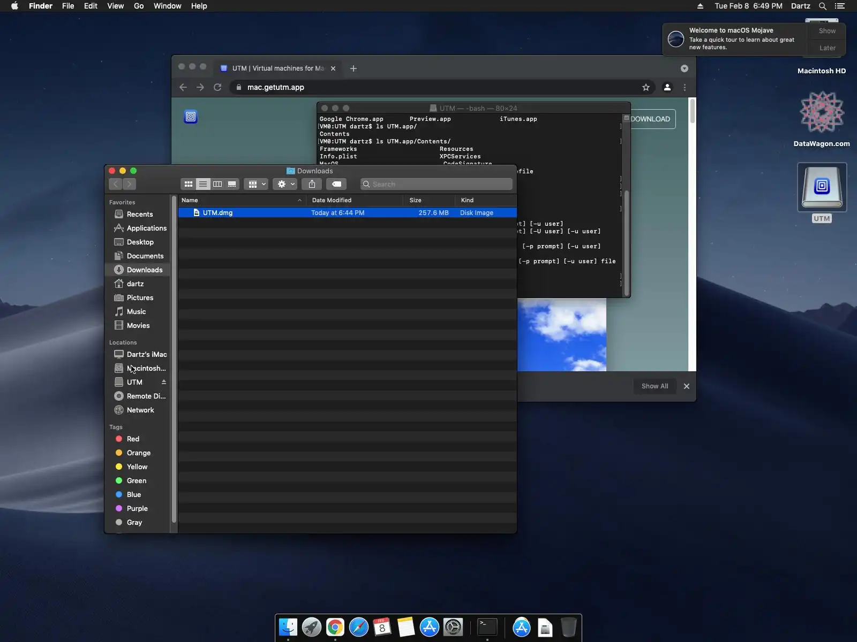Select Downloads in Finder sidebar
The image size is (857, 642).
pos(138,270)
